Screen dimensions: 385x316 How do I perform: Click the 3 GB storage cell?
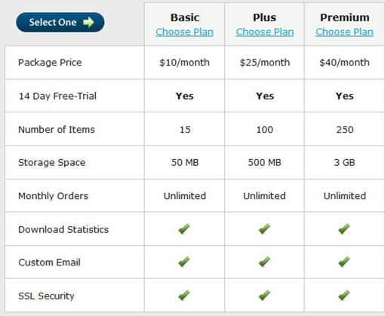point(344,162)
